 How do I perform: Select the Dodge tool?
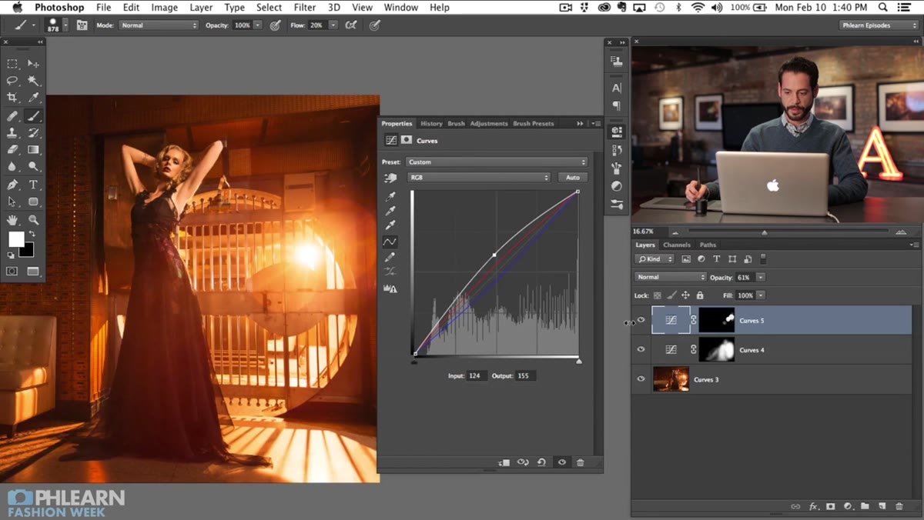[x=33, y=166]
